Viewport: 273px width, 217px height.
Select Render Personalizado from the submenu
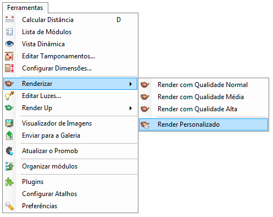click(x=204, y=124)
